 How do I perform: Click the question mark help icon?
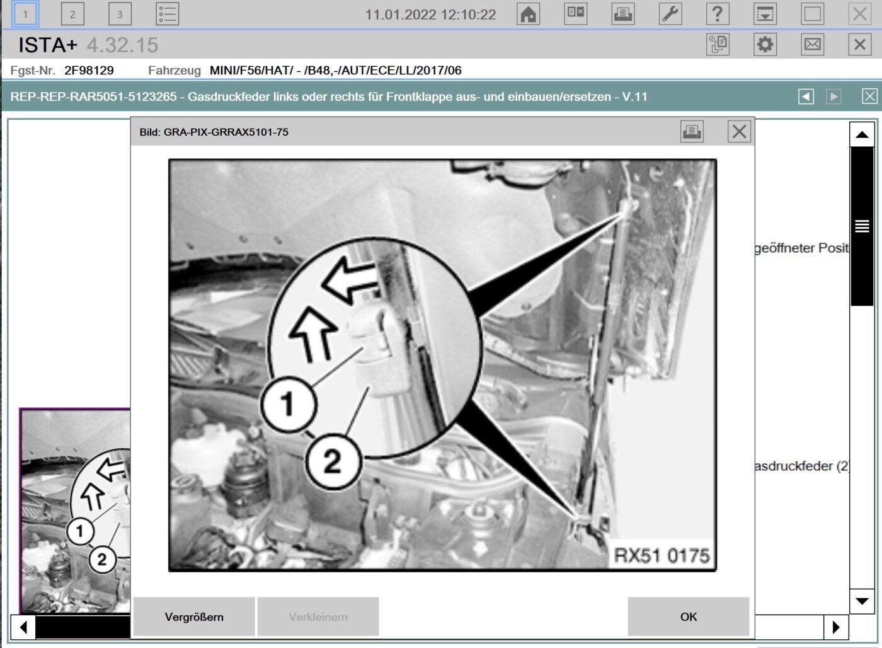[718, 14]
